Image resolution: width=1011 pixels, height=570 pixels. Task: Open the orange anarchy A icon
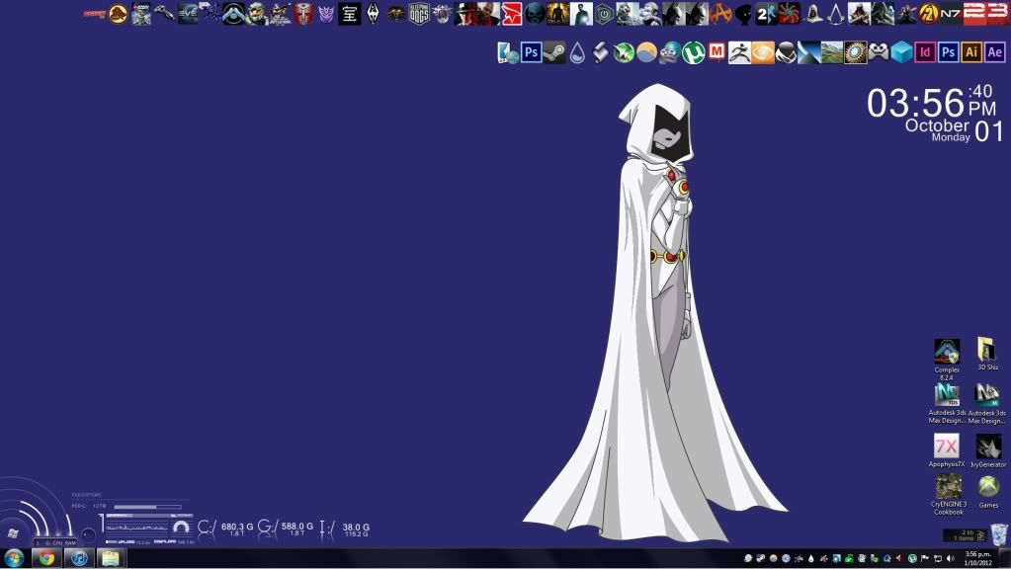(x=720, y=14)
